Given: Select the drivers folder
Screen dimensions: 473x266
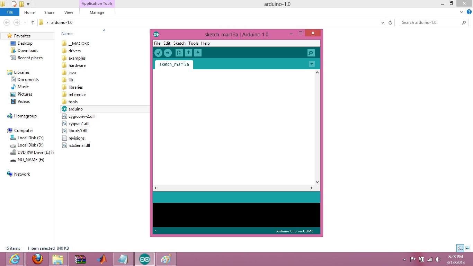Looking at the screenshot, I should (74, 51).
